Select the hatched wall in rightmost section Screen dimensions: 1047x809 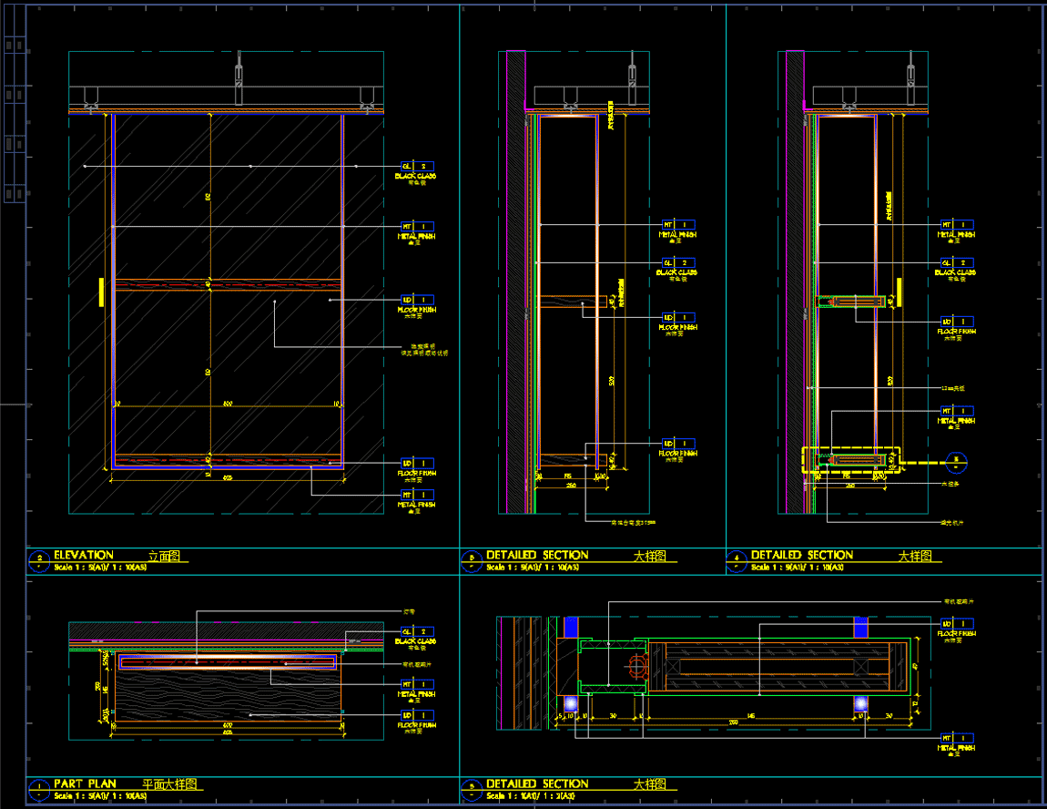[x=794, y=273]
